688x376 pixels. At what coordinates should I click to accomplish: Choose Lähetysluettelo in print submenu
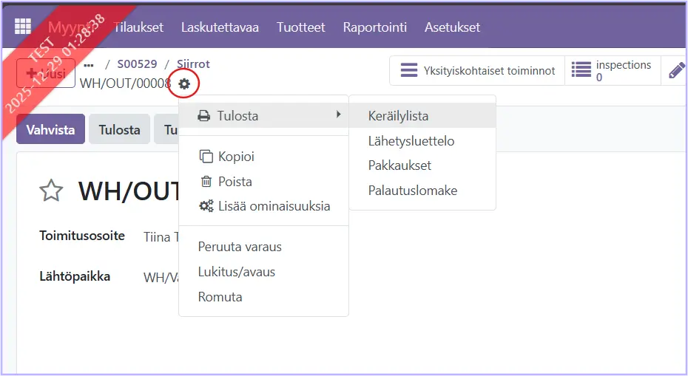point(411,141)
